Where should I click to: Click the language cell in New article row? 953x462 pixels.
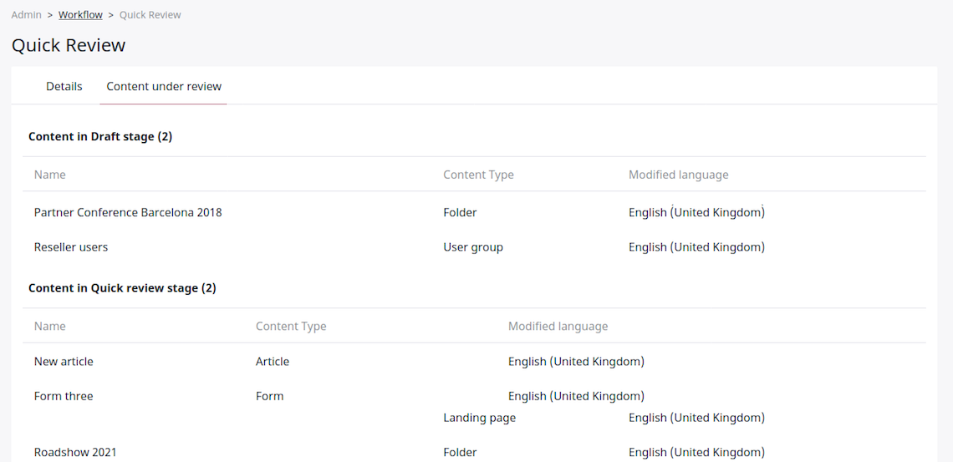click(x=576, y=361)
